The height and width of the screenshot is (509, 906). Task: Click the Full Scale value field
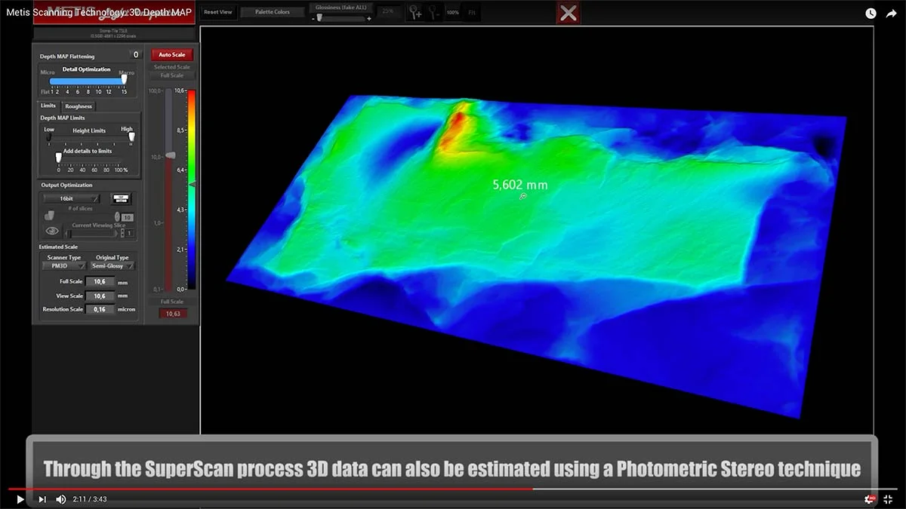click(100, 281)
